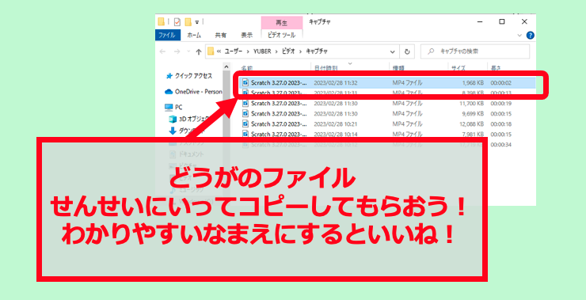The height and width of the screenshot is (300, 586).
Task: Expand the ribbon with the chevron
Action: click(519, 36)
